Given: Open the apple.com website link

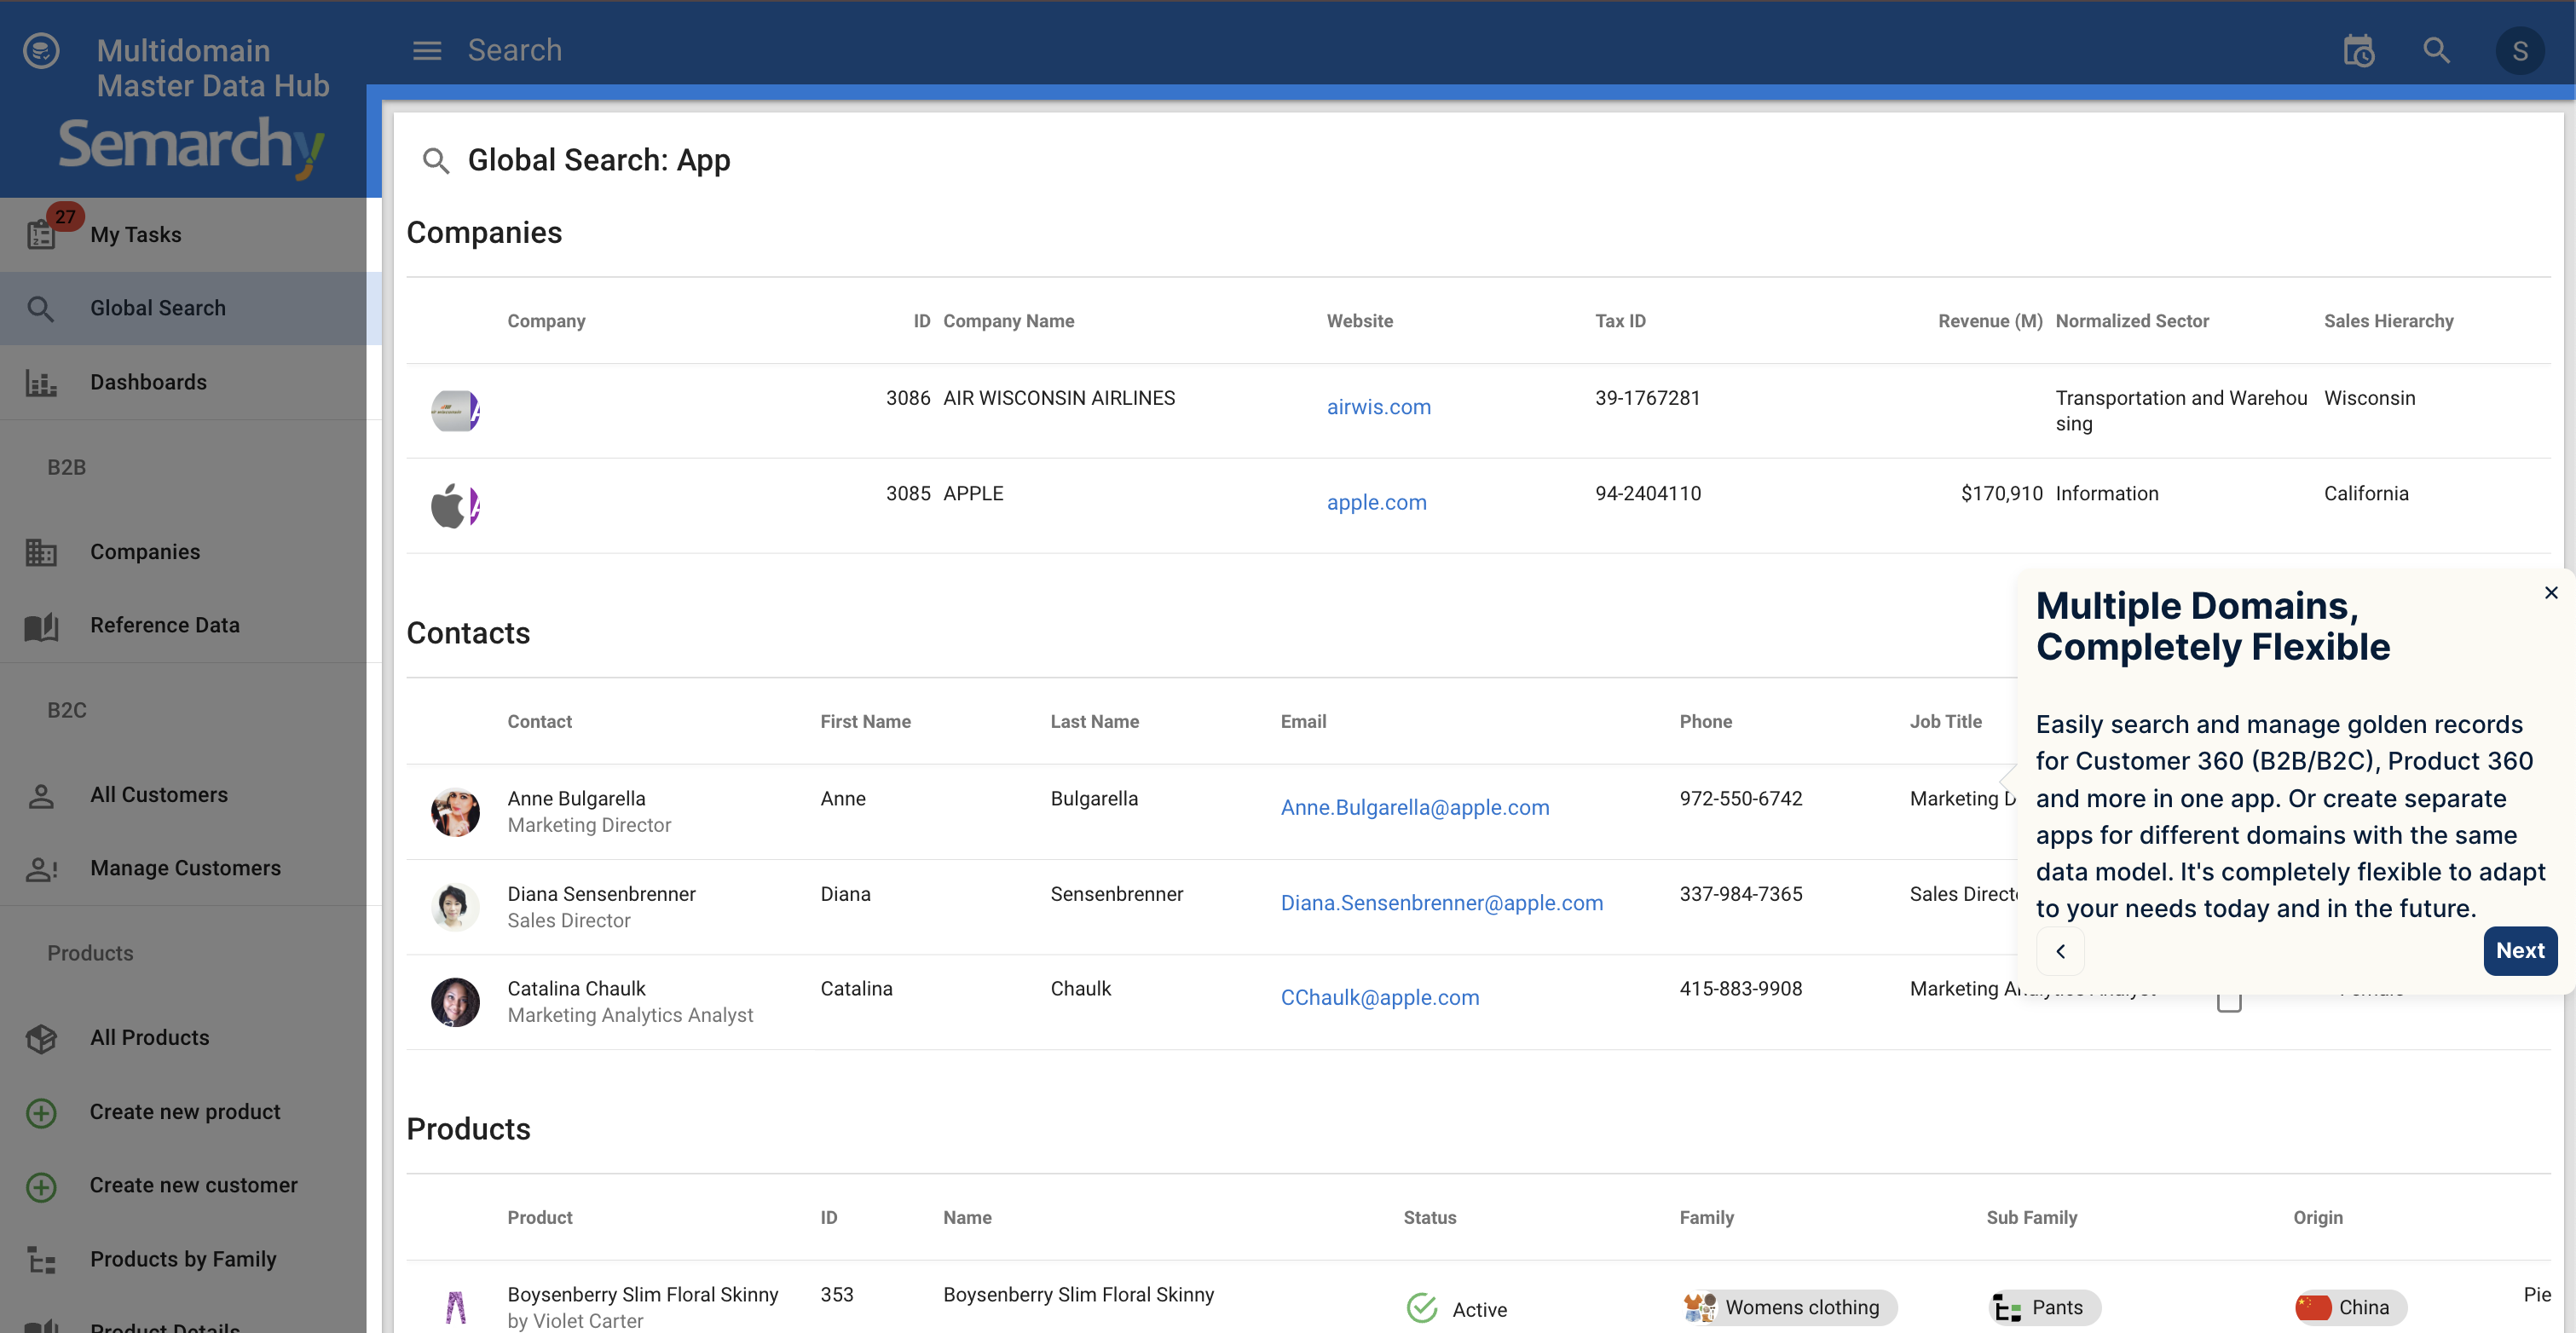Looking at the screenshot, I should pyautogui.click(x=1377, y=502).
